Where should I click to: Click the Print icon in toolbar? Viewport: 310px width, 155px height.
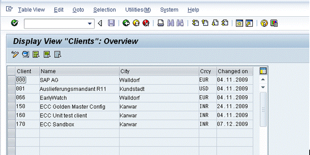pyautogui.click(x=161, y=23)
